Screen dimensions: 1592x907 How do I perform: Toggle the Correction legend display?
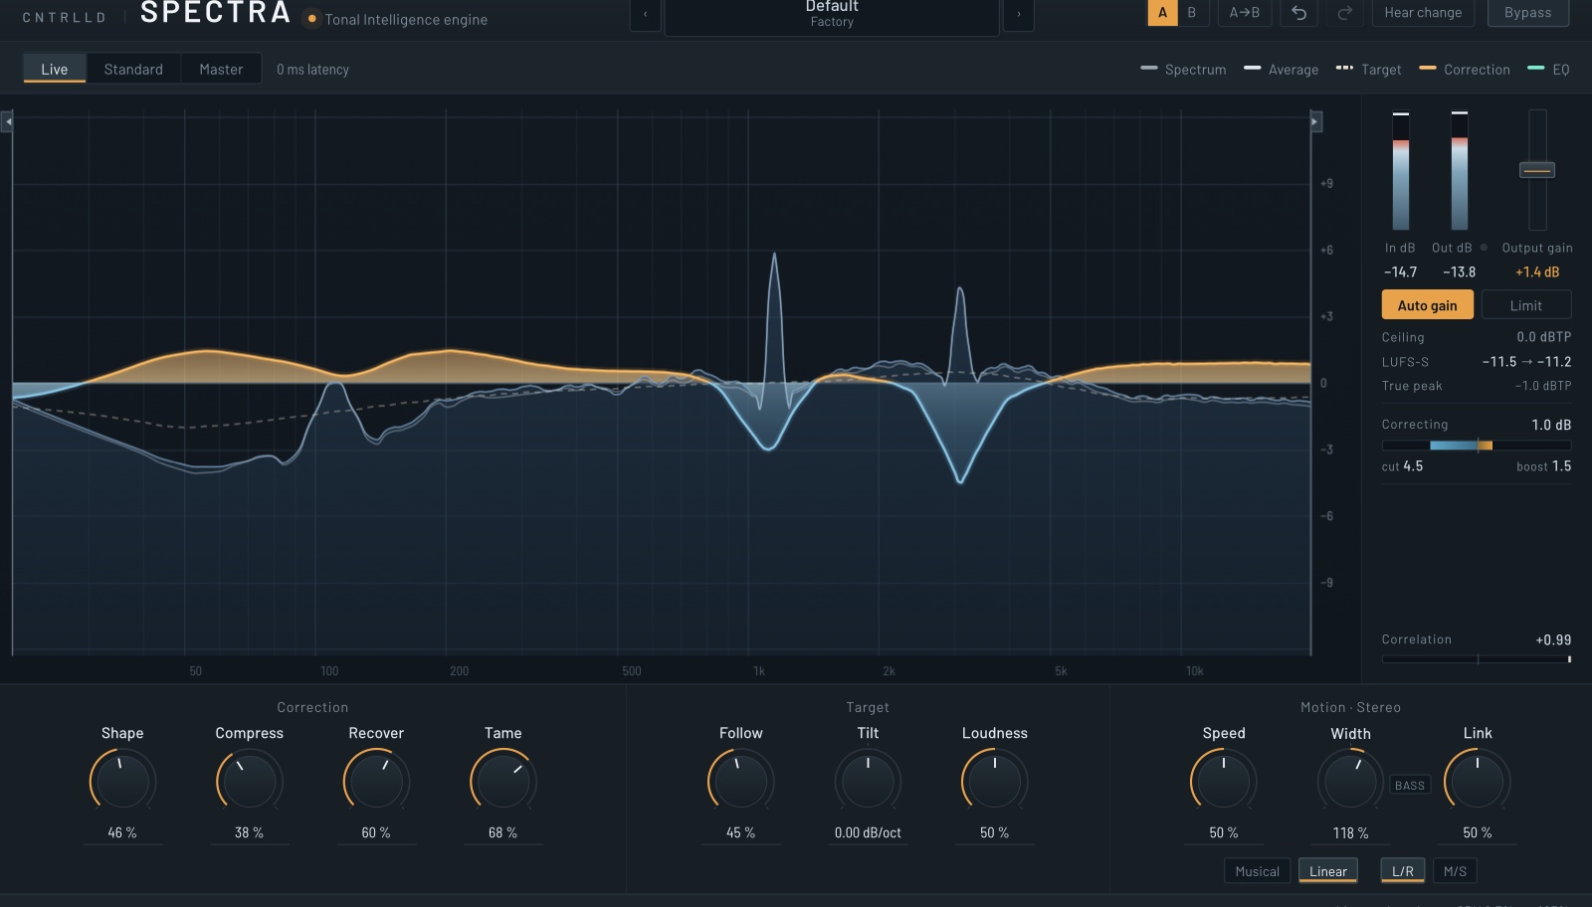click(x=1465, y=70)
